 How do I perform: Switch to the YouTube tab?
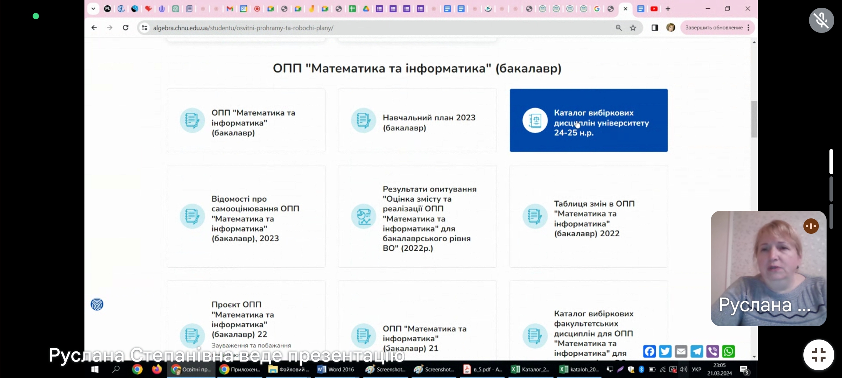tap(654, 9)
